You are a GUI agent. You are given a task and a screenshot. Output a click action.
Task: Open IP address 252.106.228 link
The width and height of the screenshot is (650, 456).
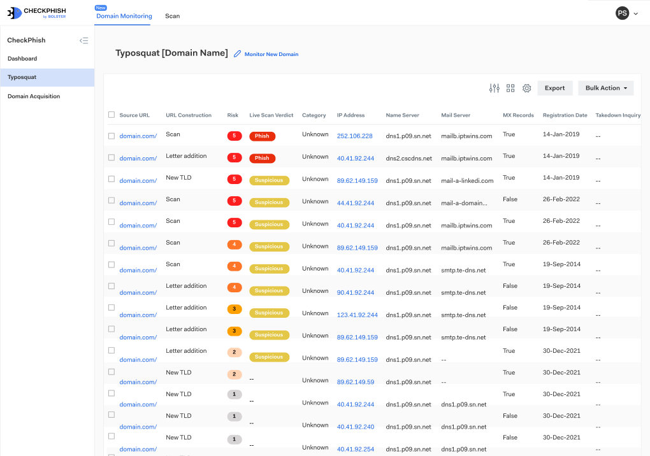[354, 136]
